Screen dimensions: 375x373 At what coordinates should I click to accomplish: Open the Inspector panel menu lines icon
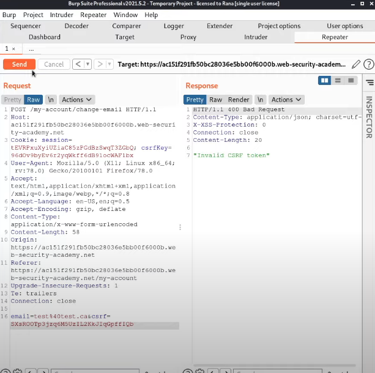pos(369,83)
